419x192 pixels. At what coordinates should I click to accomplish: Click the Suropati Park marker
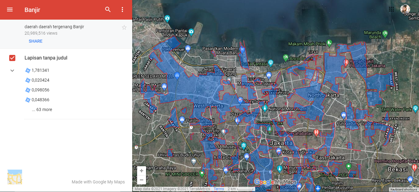[270, 129]
